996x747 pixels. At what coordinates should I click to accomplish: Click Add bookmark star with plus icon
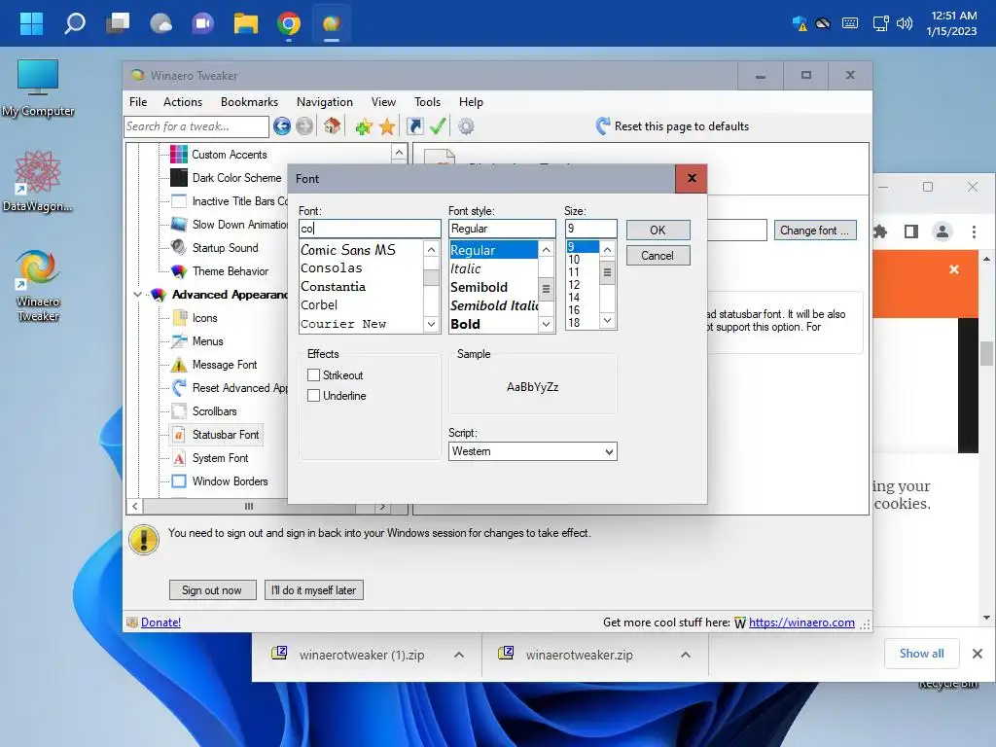point(364,126)
